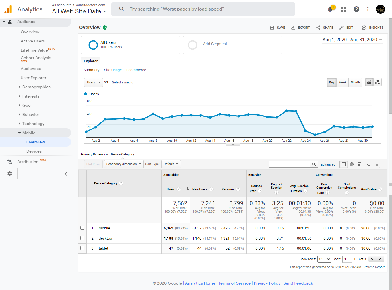The width and height of the screenshot is (392, 290).
Task: Click the Edit pencil icon
Action: coord(341,28)
